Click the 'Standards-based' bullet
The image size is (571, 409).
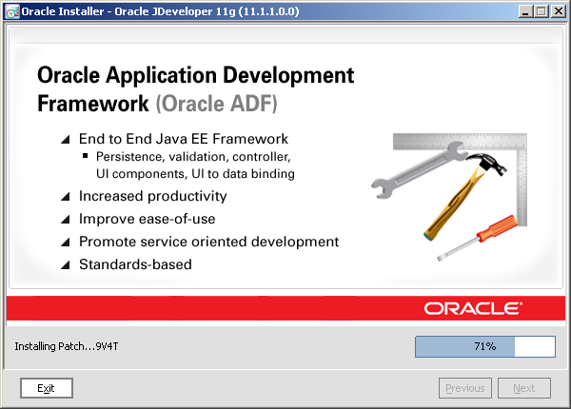135,264
